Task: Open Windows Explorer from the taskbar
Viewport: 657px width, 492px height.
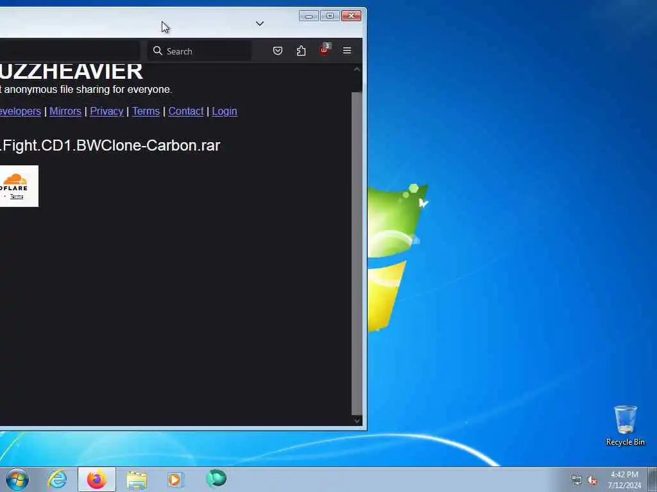Action: (x=137, y=480)
